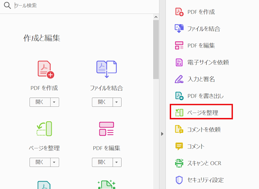The image size is (259, 189).
Task: Click the ファイルを結合 caption in tools grid
Action: (106, 88)
